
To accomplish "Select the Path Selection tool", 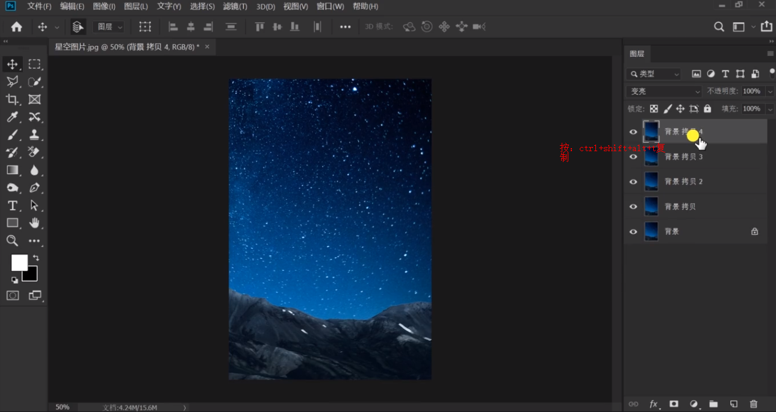I will [34, 205].
